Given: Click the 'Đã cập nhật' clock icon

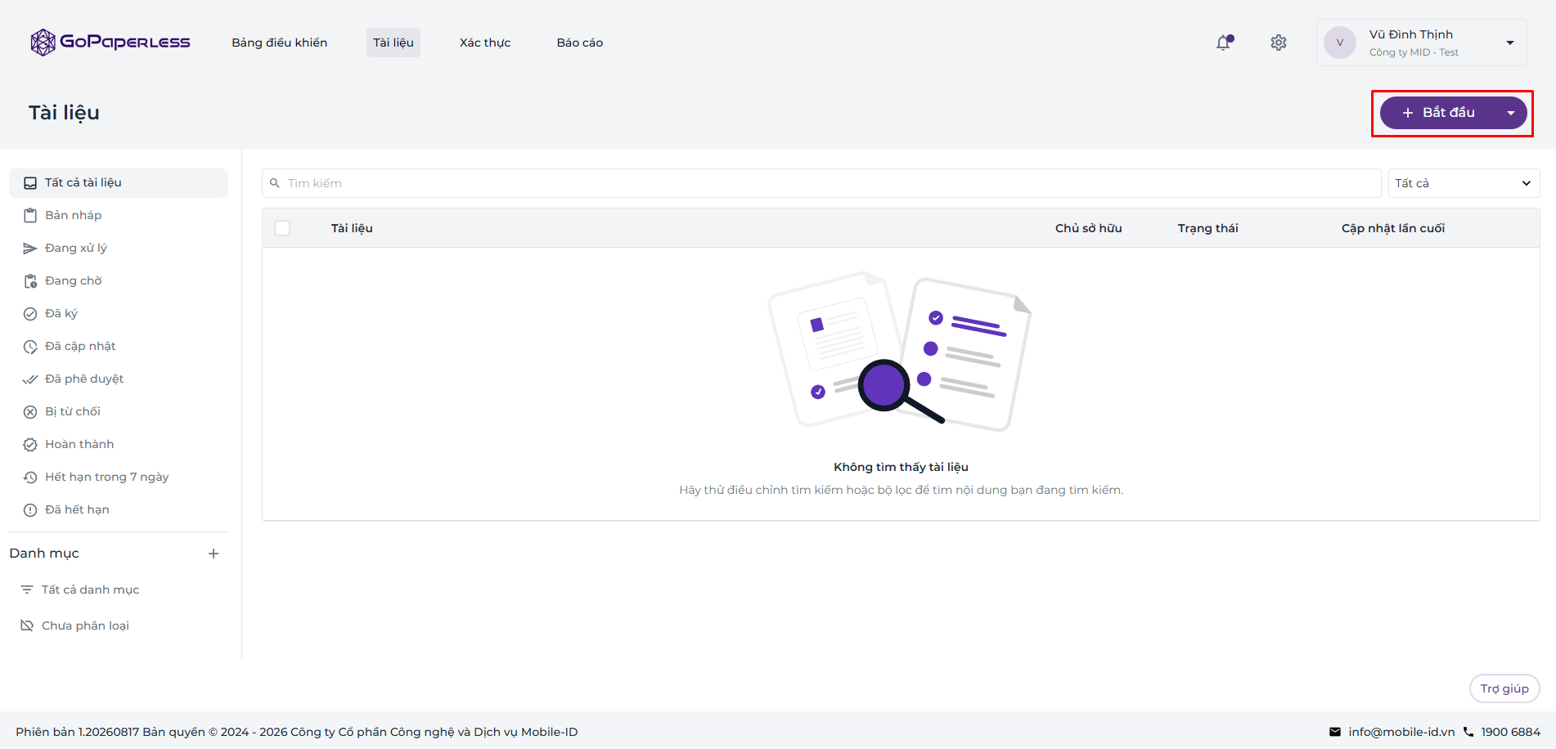Looking at the screenshot, I should coord(30,347).
